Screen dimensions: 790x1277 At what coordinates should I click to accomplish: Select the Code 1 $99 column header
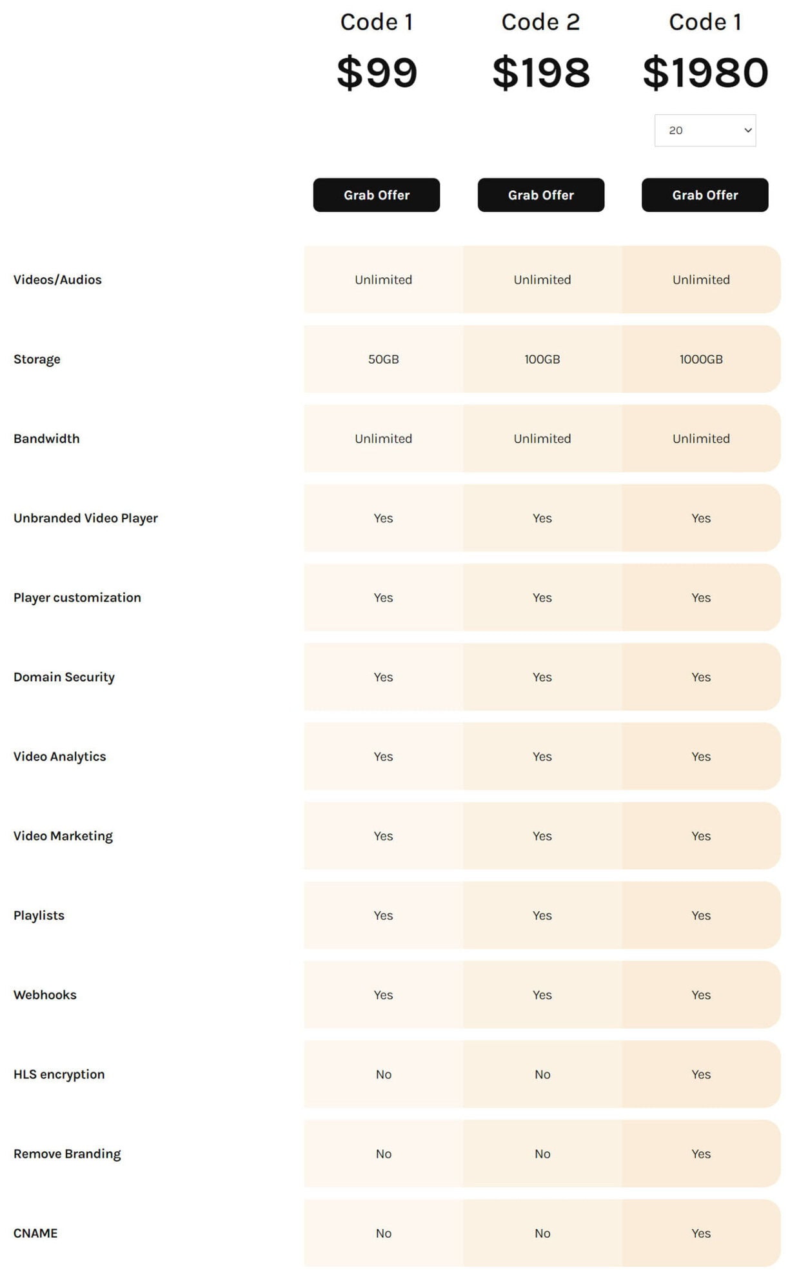click(x=377, y=22)
